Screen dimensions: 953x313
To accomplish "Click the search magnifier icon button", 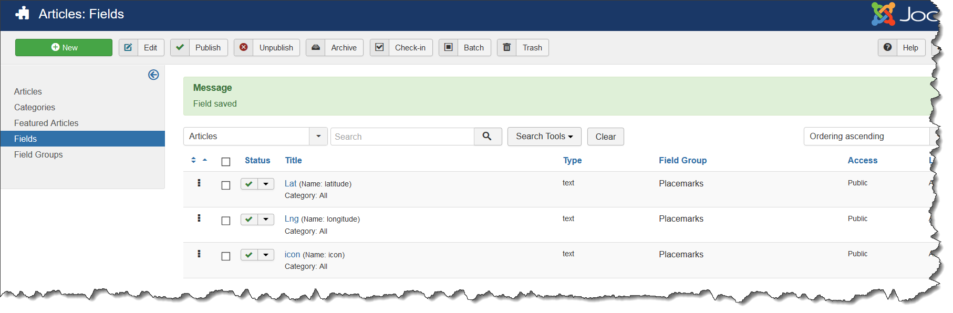I will click(x=487, y=137).
